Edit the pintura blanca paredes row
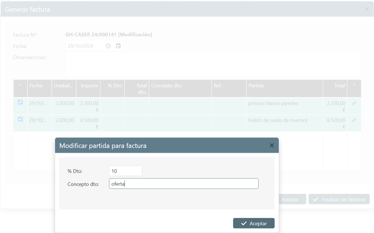 coord(354,103)
